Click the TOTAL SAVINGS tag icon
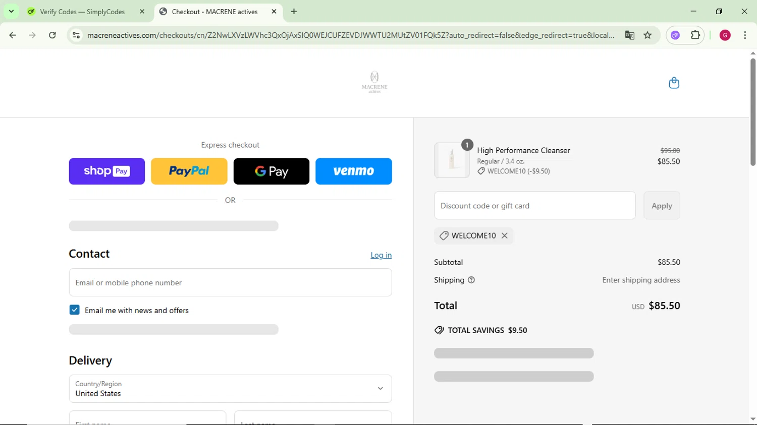Viewport: 757px width, 425px height. [439, 330]
